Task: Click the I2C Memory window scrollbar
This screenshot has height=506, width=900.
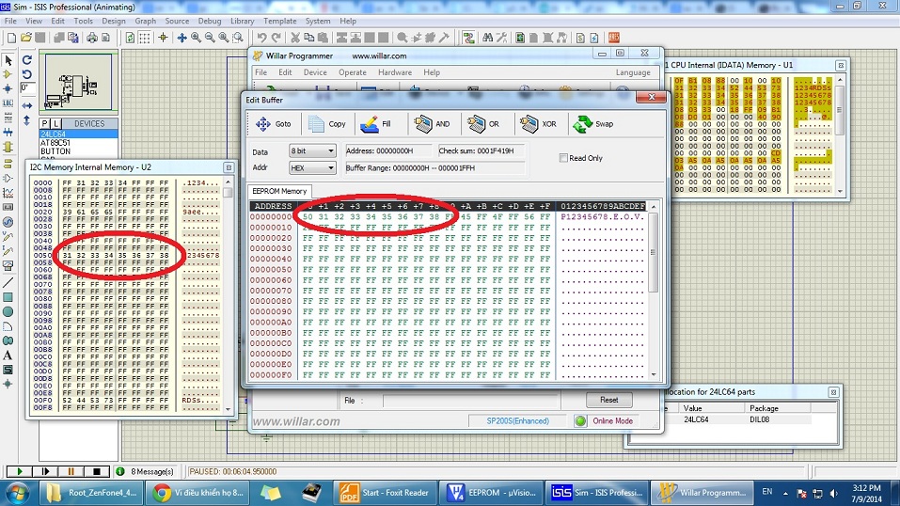Action: click(x=228, y=295)
